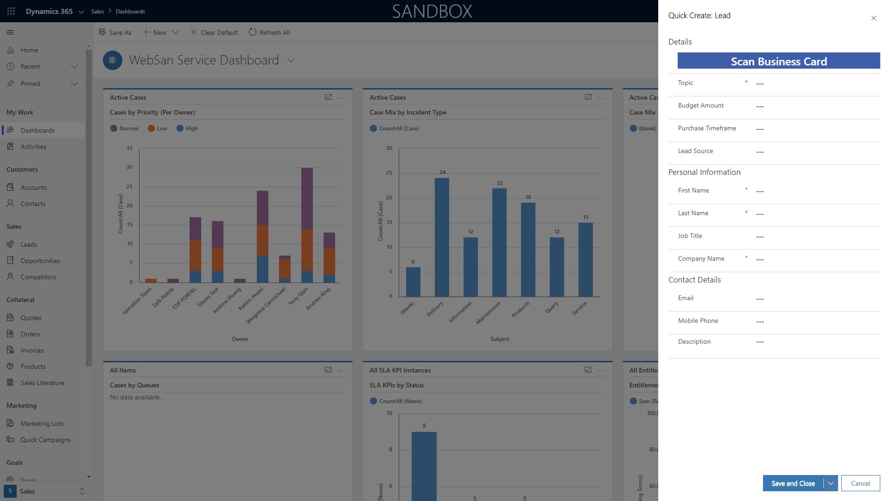Click the Scan Business Card button
Image resolution: width=890 pixels, height=501 pixels.
click(779, 61)
